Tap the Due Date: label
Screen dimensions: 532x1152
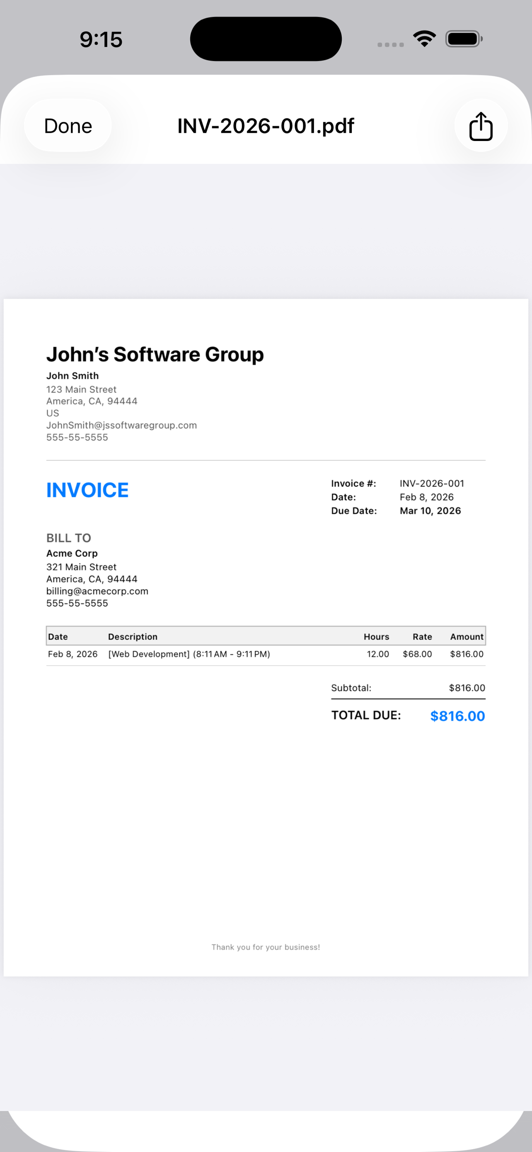[354, 511]
